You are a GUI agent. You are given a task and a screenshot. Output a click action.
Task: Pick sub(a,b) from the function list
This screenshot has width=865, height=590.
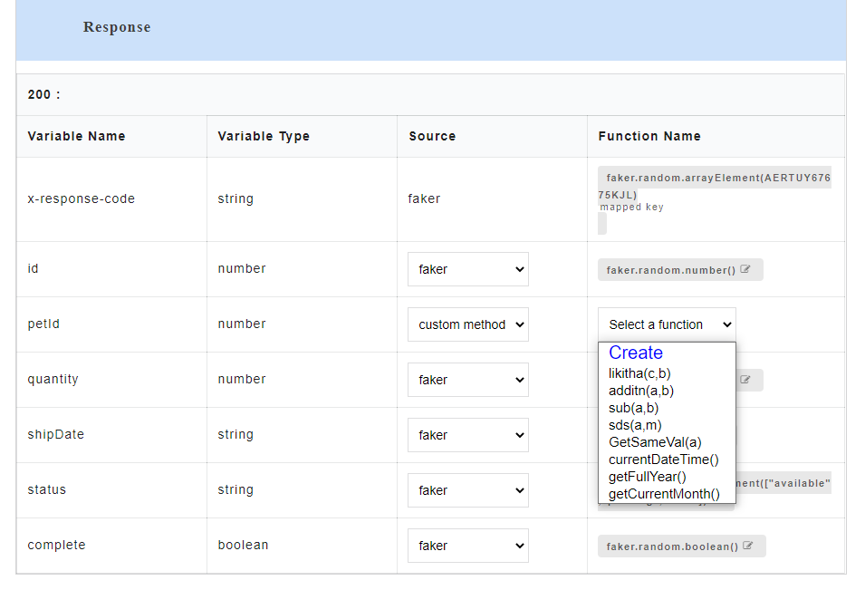(x=631, y=408)
